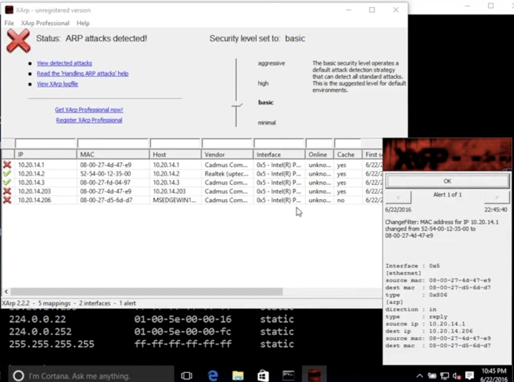Click Register XArp Professional link

(89, 120)
